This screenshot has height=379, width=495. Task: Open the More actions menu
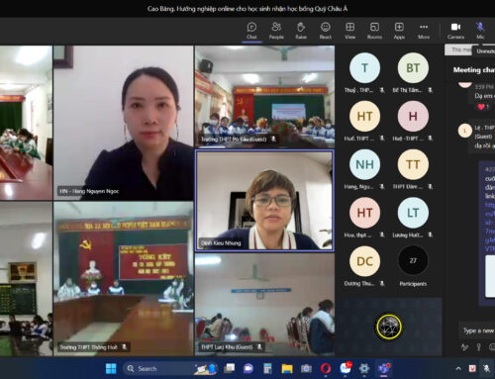point(424,31)
